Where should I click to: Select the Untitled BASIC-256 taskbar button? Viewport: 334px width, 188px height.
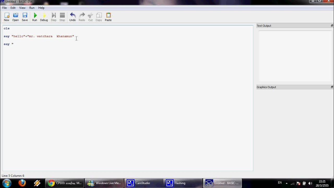[x=223, y=183]
